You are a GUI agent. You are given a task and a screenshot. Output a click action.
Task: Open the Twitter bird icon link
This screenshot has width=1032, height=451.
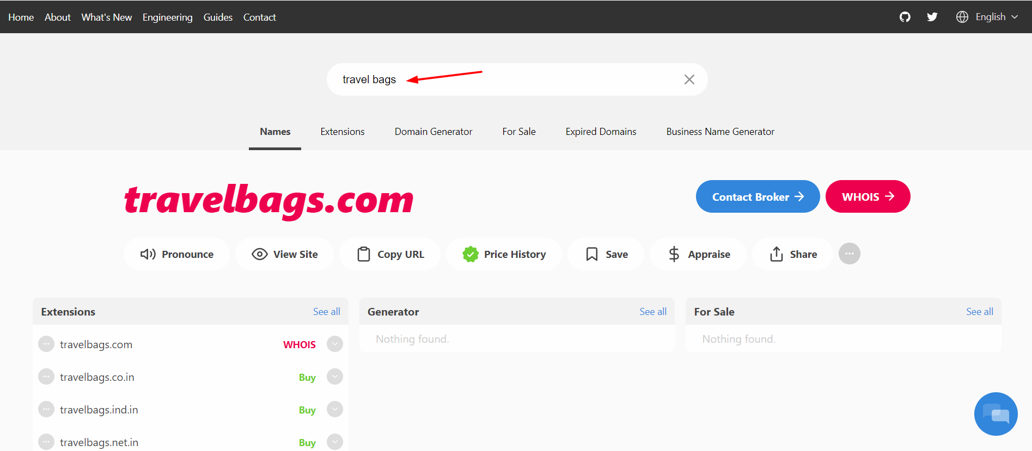932,17
